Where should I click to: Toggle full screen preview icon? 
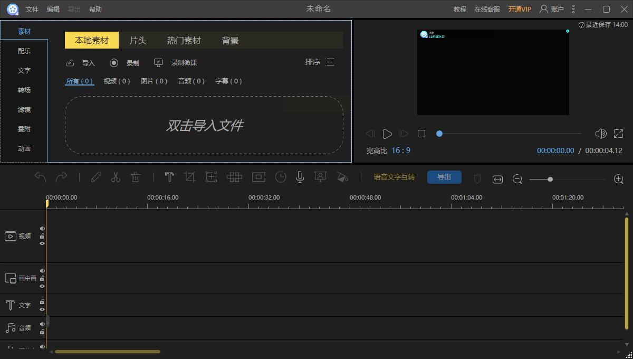click(618, 134)
